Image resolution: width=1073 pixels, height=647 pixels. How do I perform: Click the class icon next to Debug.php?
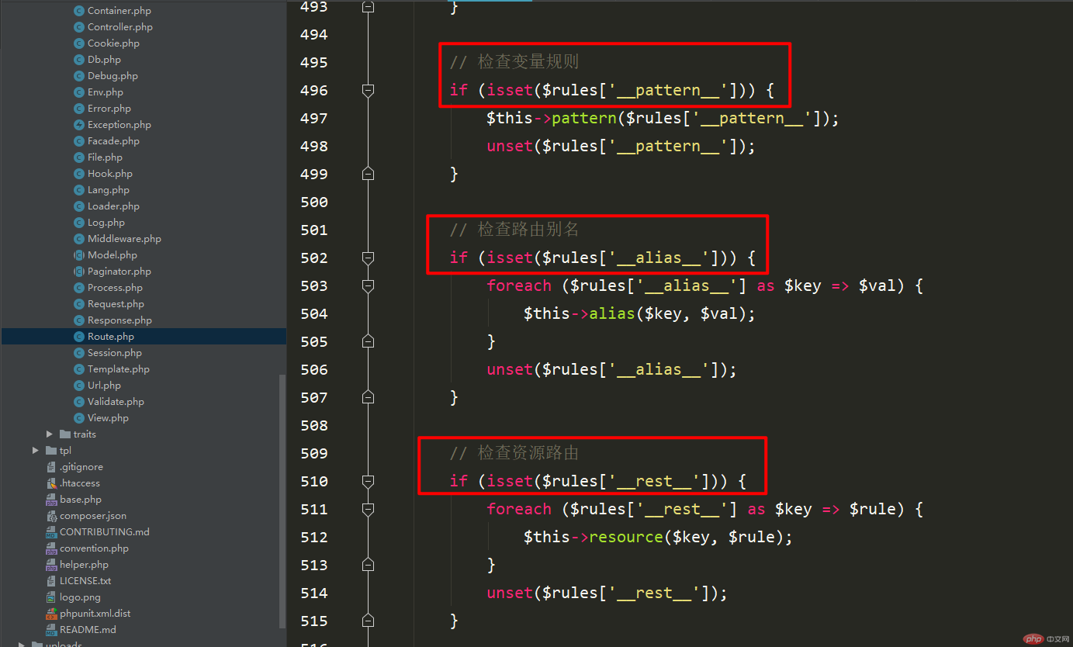pyautogui.click(x=79, y=76)
